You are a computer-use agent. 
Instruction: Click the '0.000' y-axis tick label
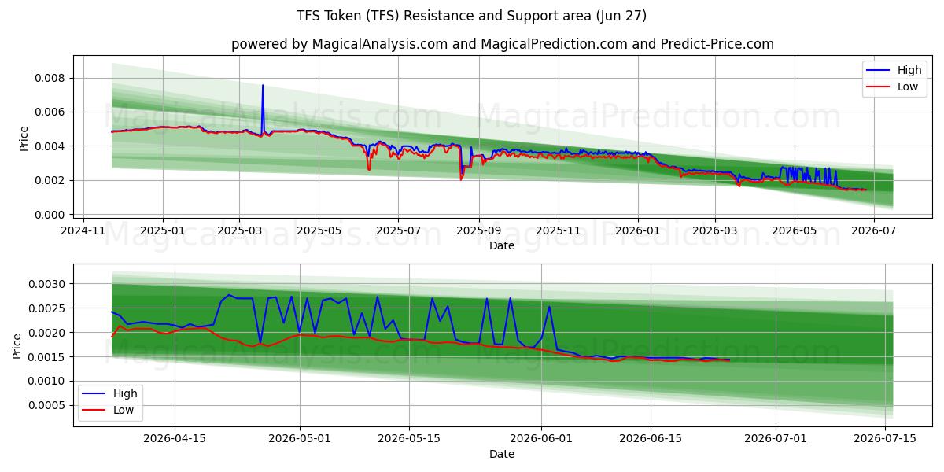click(x=50, y=215)
